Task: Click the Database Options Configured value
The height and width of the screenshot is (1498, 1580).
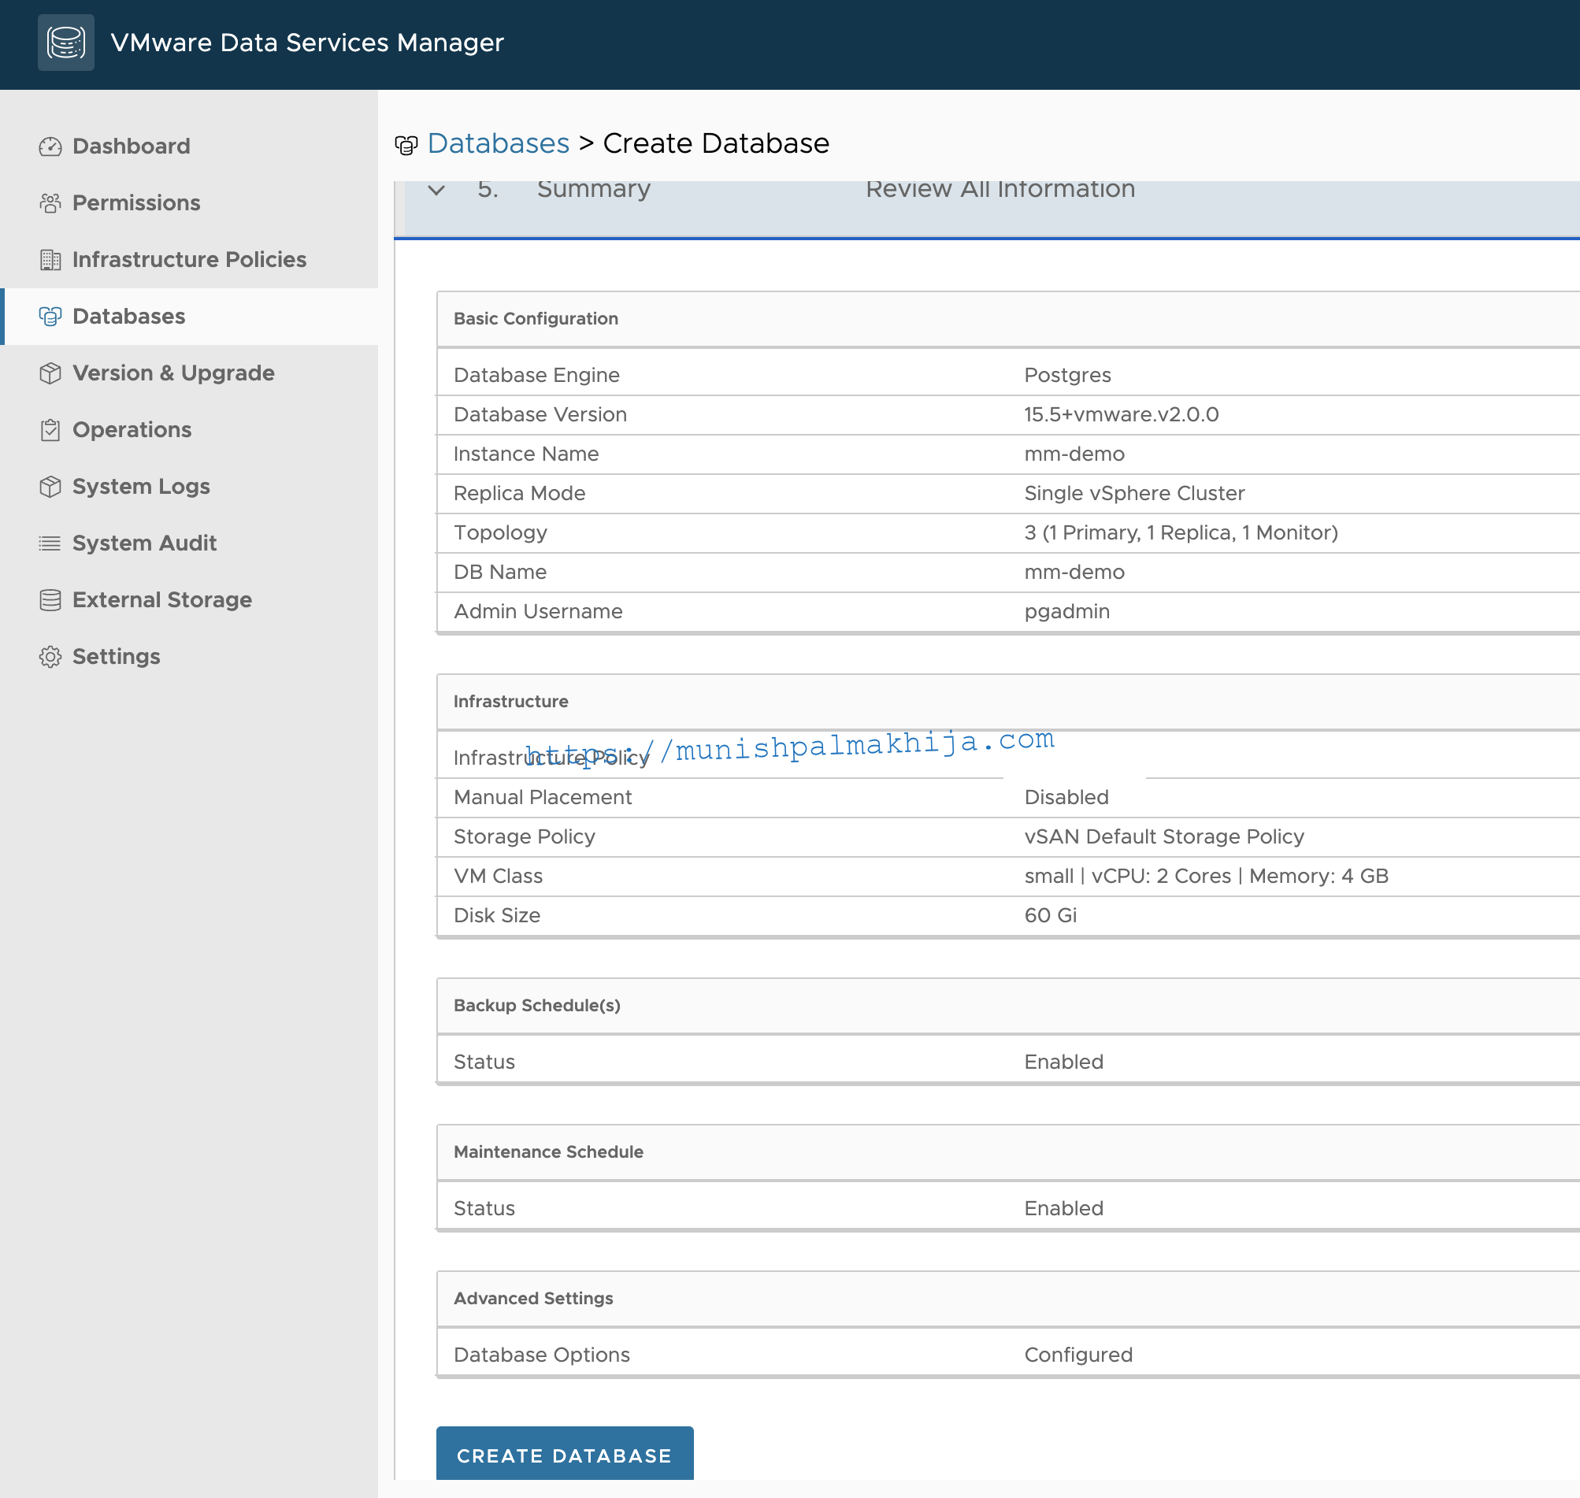Action: tap(1078, 1356)
